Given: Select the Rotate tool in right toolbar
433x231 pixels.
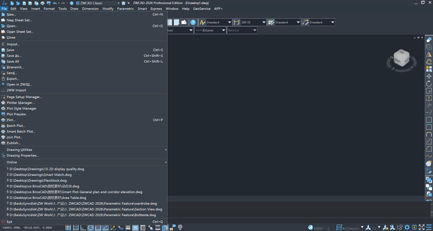Looking at the screenshot, I should pos(429,84).
